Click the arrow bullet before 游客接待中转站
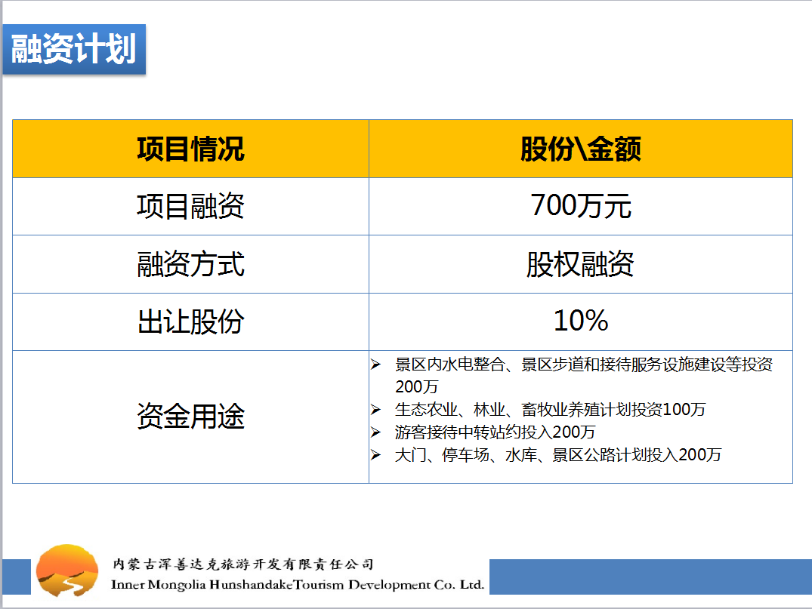Image resolution: width=812 pixels, height=609 pixels. [x=376, y=432]
